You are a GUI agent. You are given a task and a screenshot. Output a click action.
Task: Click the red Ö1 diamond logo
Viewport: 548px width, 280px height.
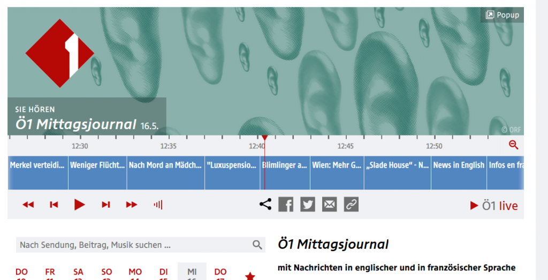(x=60, y=53)
